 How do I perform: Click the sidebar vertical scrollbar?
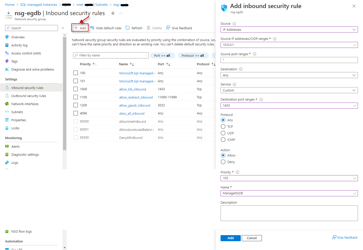(x=65, y=93)
